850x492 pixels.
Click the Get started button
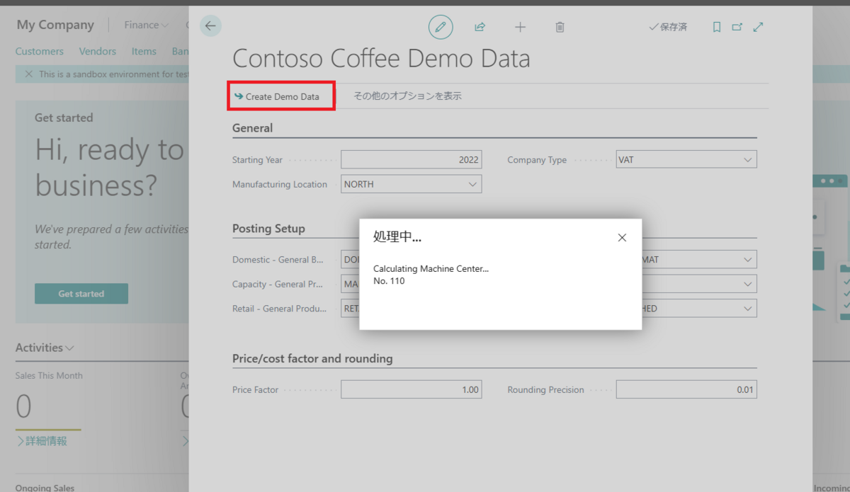(81, 293)
